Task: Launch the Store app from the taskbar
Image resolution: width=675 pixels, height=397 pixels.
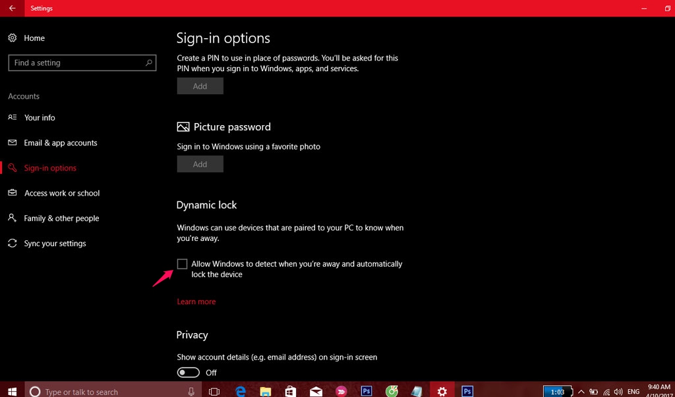Action: (290, 391)
